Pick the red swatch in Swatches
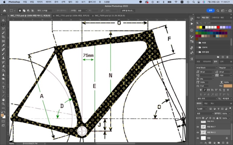The image size is (233, 145). (218, 27)
